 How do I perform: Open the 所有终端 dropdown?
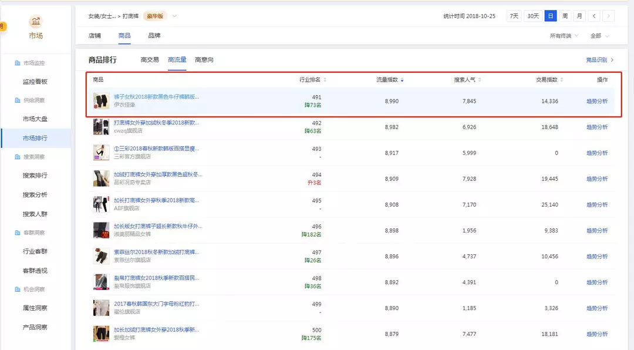(x=564, y=36)
